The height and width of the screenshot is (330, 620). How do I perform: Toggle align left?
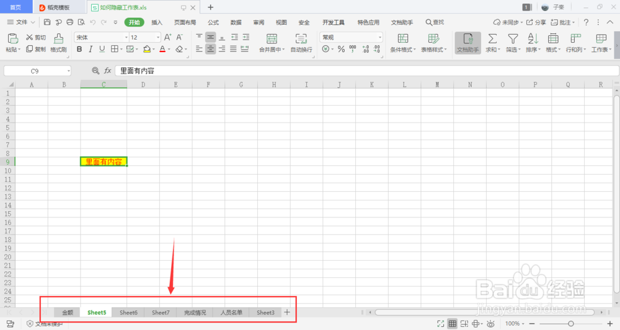(x=199, y=49)
